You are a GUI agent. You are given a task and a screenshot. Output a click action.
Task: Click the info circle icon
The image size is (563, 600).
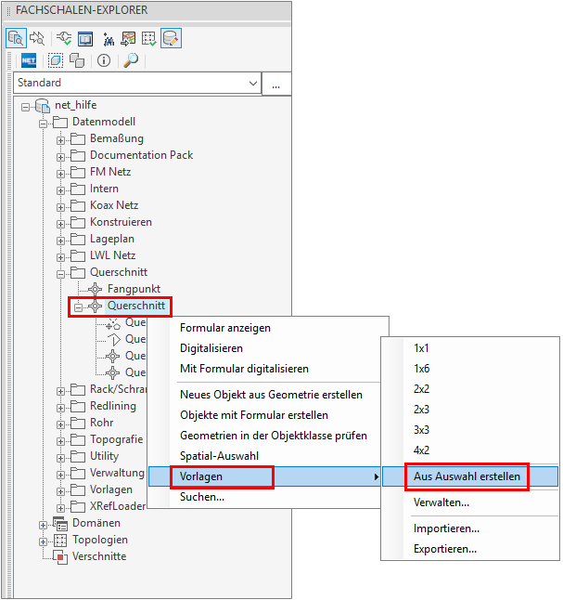[x=103, y=60]
